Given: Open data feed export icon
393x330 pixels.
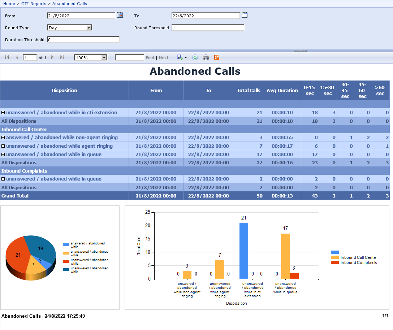Looking at the screenshot, I should [x=216, y=57].
